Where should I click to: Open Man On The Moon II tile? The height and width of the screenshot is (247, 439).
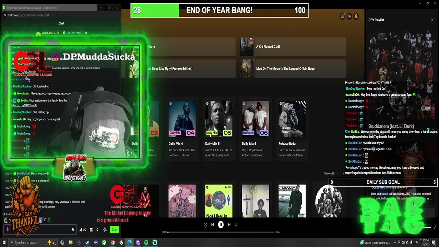(293, 69)
